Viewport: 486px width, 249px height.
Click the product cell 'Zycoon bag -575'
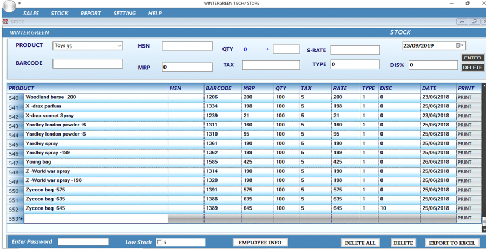pyautogui.click(x=96, y=190)
